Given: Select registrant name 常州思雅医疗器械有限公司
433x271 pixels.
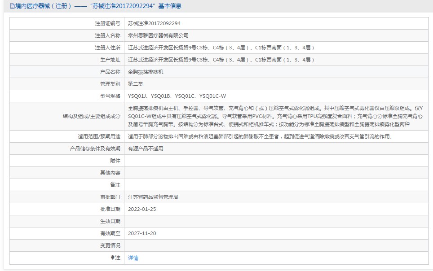Looking at the screenshot, I should tap(158, 35).
